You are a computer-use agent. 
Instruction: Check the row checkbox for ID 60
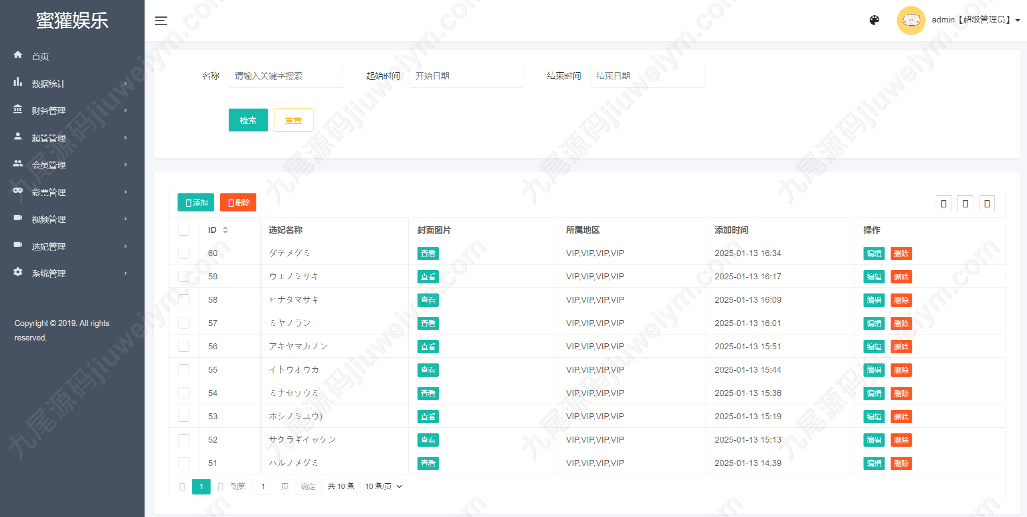pyautogui.click(x=184, y=253)
